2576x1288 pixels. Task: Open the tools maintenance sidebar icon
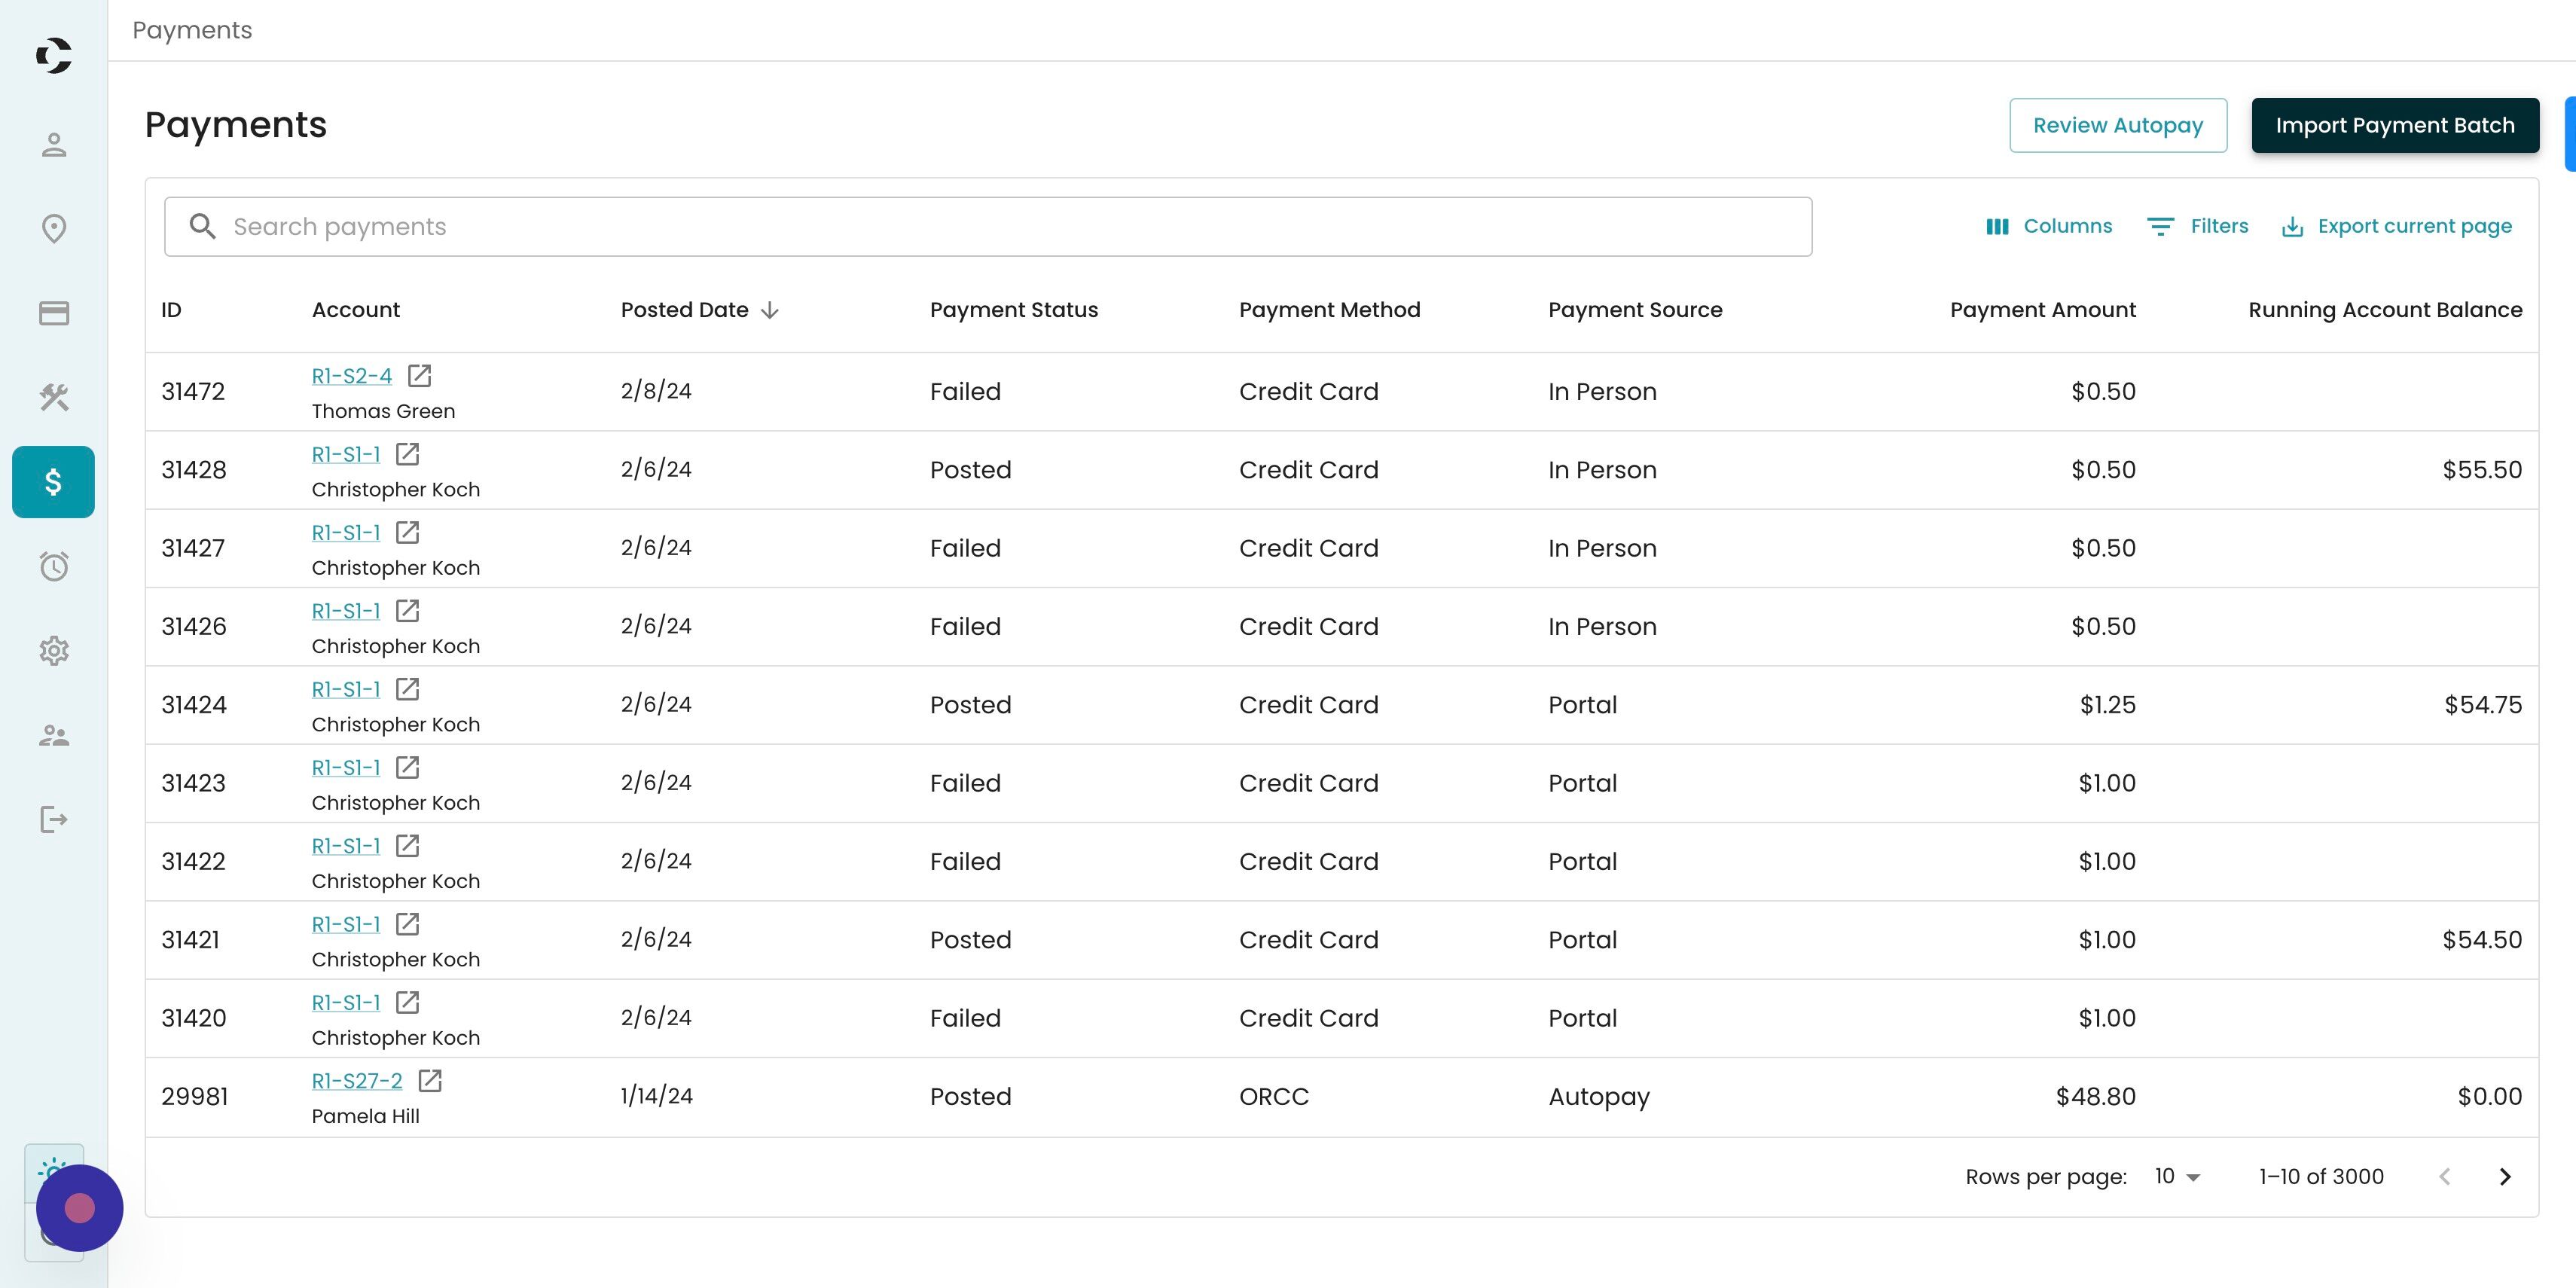coord(54,398)
